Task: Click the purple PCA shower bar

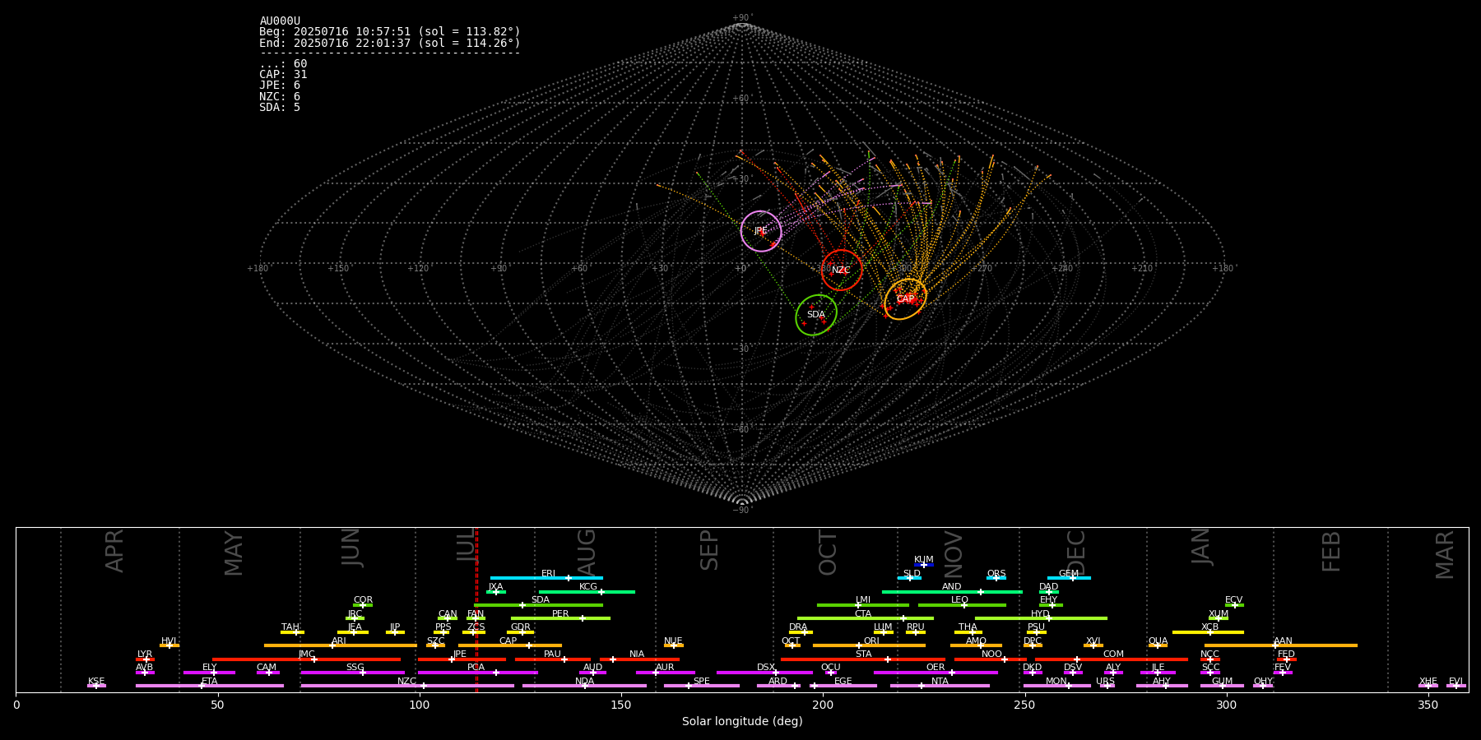Action: point(477,673)
